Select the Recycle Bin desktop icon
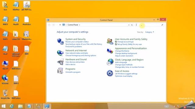The height and width of the screenshot is (109, 195). pos(5,94)
